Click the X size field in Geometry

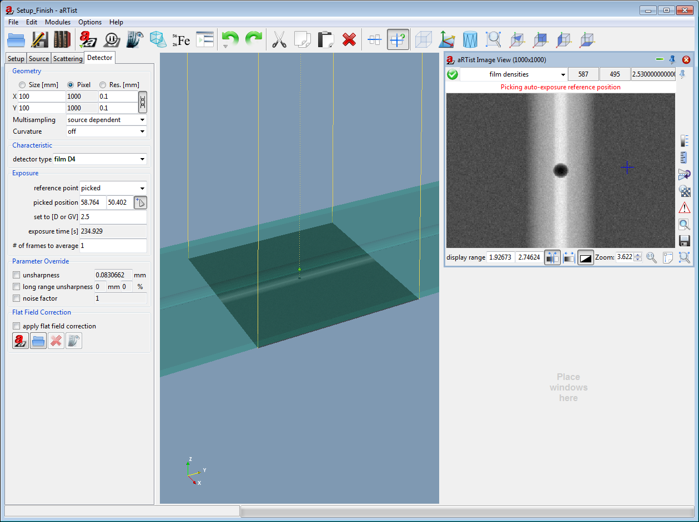[42, 97]
